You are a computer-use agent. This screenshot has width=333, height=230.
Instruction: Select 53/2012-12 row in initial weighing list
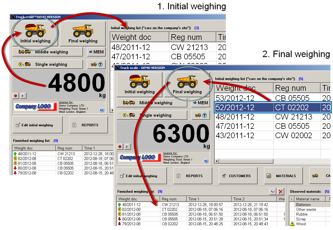[x=272, y=98]
